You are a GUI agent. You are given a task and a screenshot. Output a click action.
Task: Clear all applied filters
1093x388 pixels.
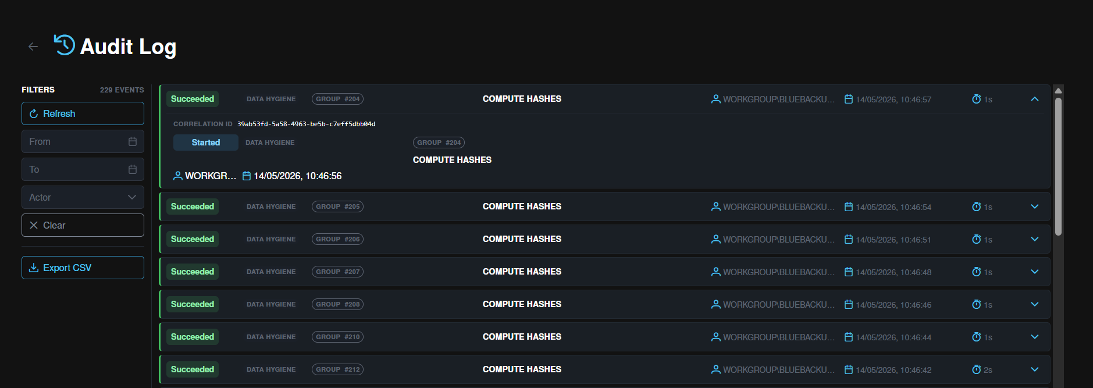coord(83,225)
